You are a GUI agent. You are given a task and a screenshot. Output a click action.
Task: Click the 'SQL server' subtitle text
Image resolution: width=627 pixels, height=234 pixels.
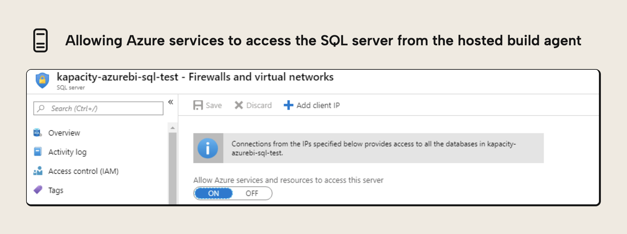coord(71,87)
